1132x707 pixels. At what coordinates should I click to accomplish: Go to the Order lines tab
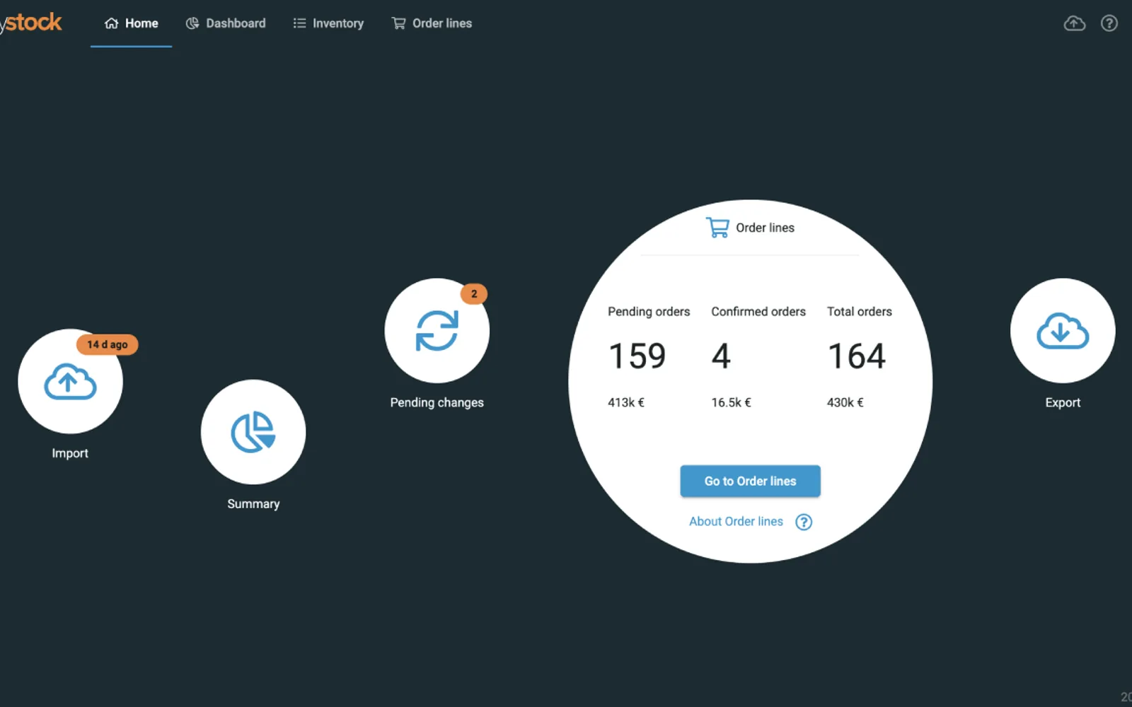click(432, 23)
